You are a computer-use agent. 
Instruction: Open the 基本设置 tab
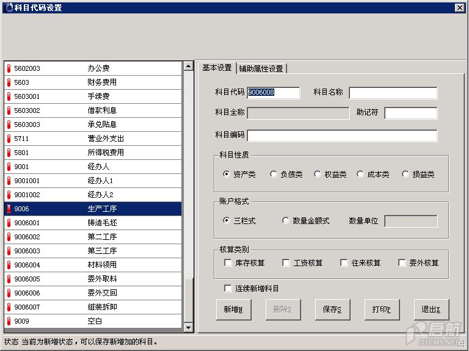pyautogui.click(x=217, y=68)
